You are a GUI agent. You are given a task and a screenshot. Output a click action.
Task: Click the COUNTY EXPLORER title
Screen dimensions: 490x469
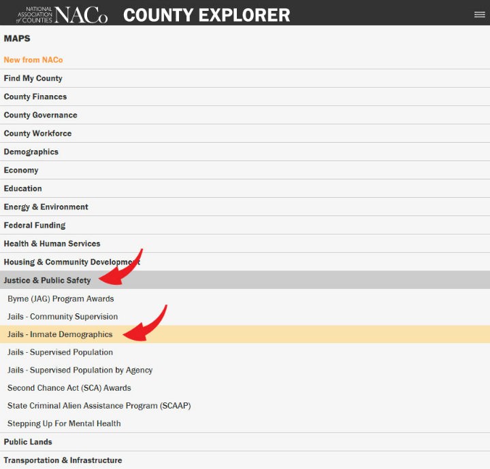(x=207, y=15)
